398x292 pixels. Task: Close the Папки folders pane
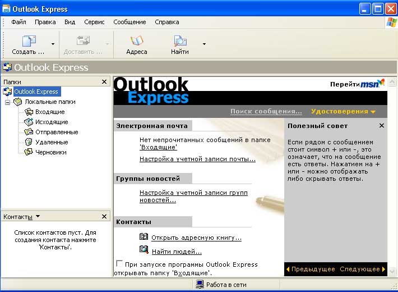click(x=104, y=82)
